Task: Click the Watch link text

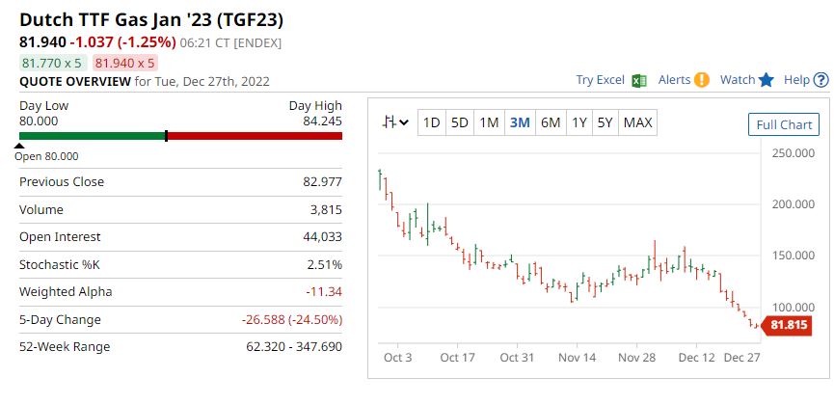Action: pyautogui.click(x=738, y=80)
